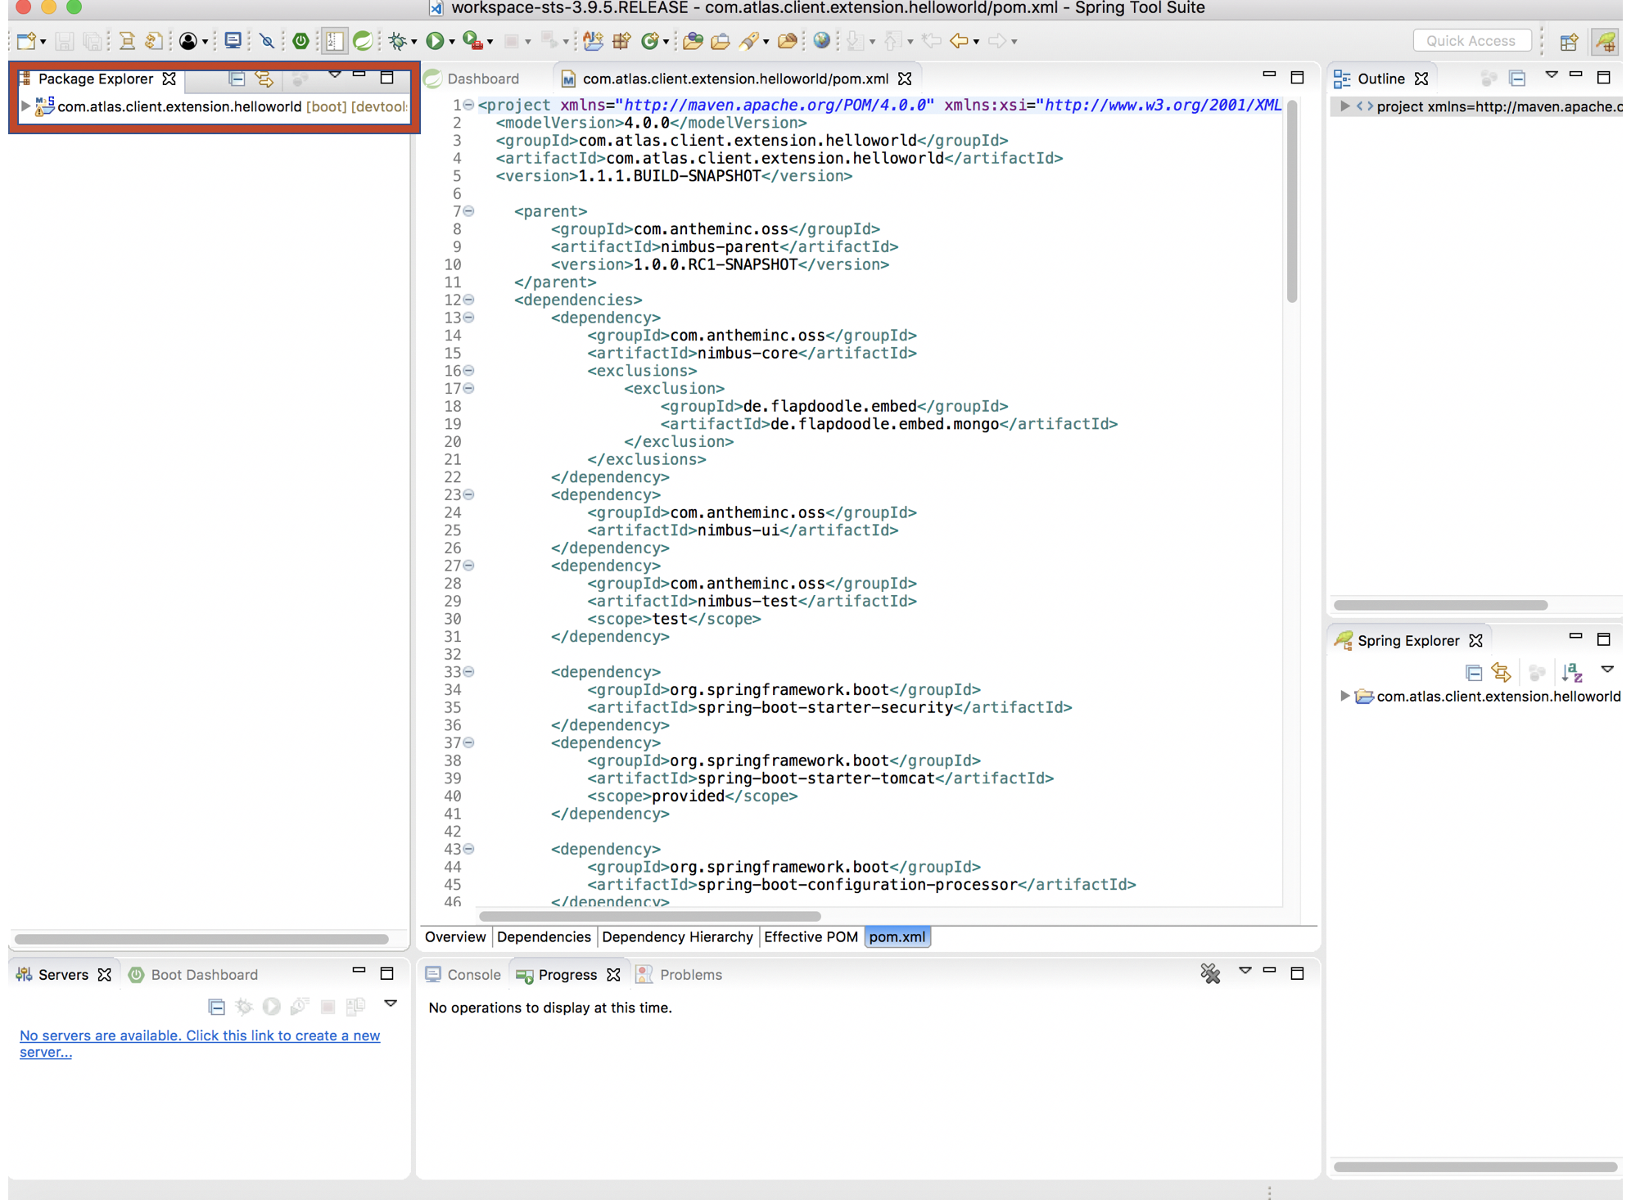Screen dimensions: 1631x1200
Task: Open the Effective POM tab
Action: [x=811, y=936]
